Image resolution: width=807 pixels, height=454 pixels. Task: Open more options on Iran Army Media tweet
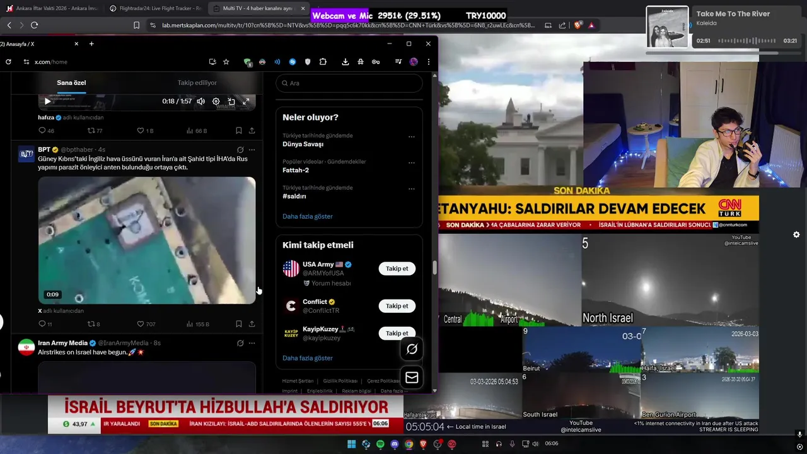252,343
